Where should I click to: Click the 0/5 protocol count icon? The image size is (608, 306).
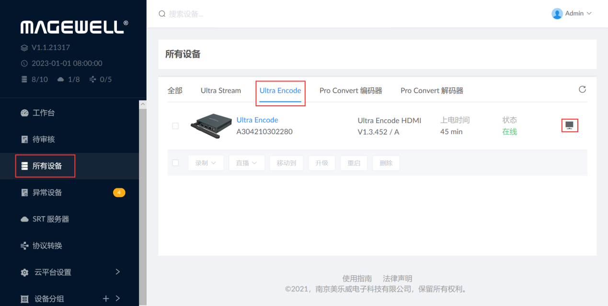[93, 79]
